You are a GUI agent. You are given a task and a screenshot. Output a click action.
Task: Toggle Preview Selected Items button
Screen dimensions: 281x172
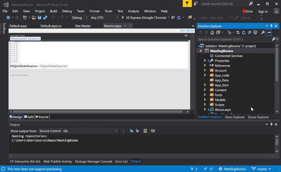pyautogui.click(x=269, y=33)
